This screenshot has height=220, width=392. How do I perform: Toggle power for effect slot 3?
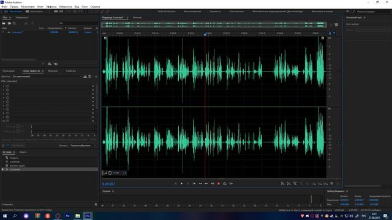7,94
